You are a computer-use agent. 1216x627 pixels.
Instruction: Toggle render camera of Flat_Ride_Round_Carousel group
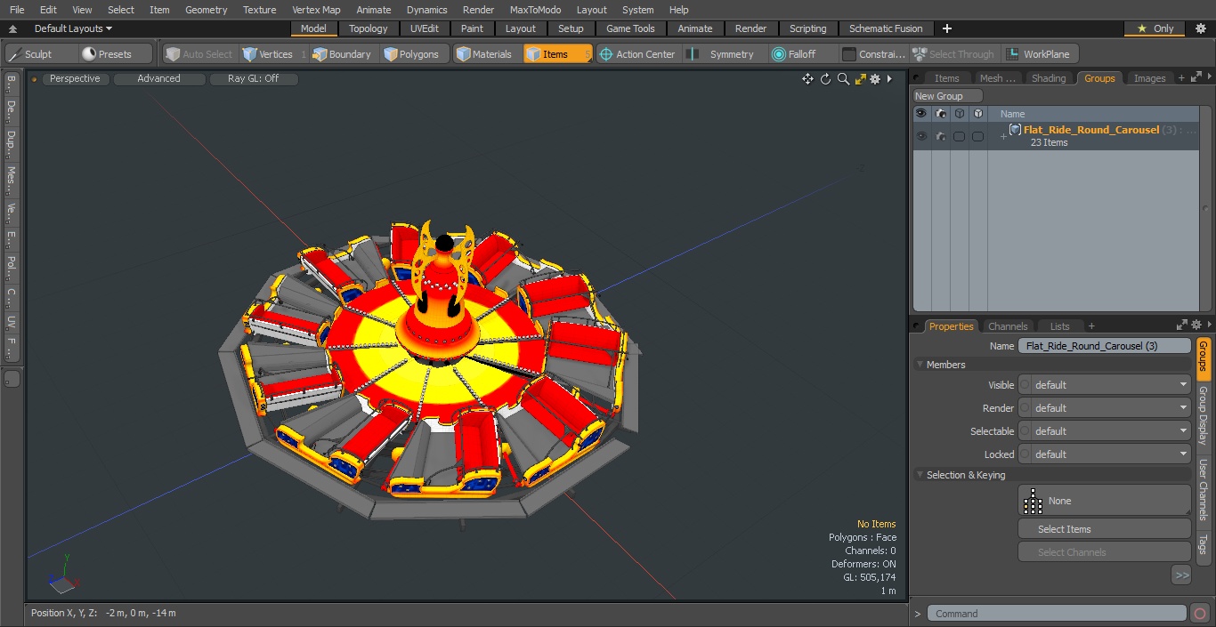coord(941,136)
